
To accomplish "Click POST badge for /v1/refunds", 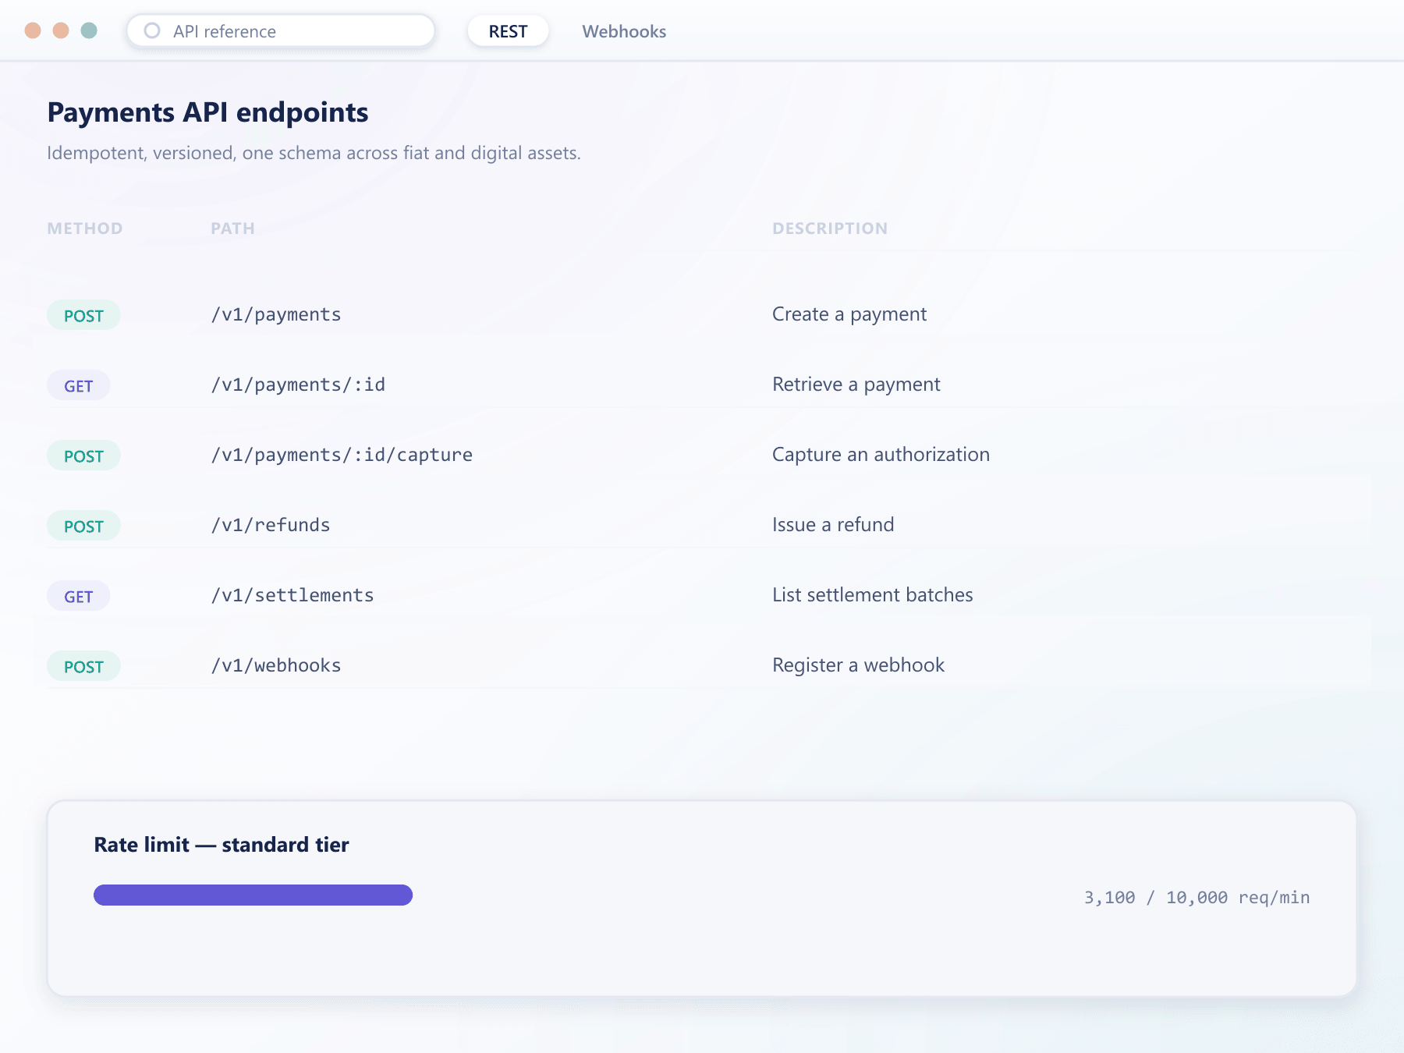I will pyautogui.click(x=83, y=526).
